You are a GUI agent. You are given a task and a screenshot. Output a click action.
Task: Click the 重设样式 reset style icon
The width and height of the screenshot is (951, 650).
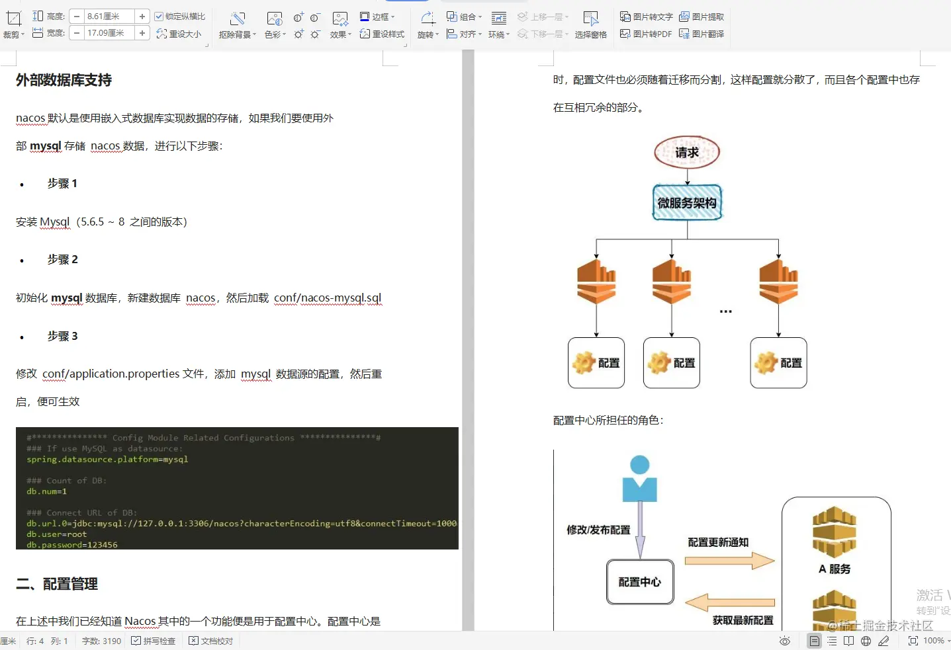click(x=382, y=34)
